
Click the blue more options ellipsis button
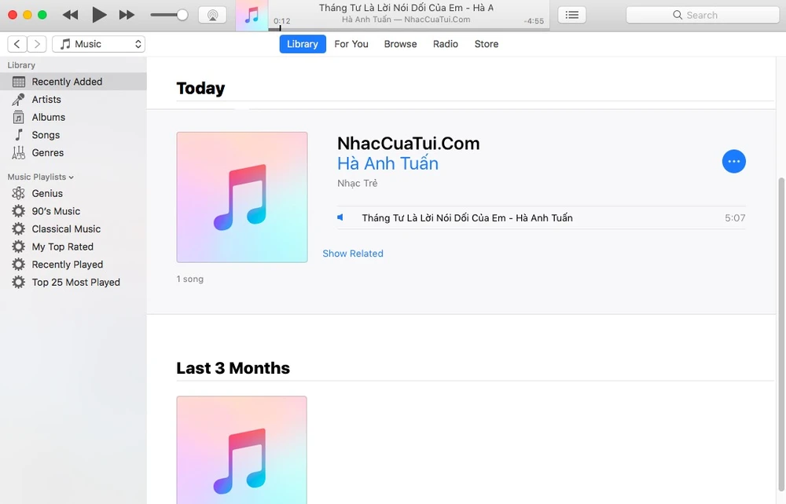click(733, 161)
